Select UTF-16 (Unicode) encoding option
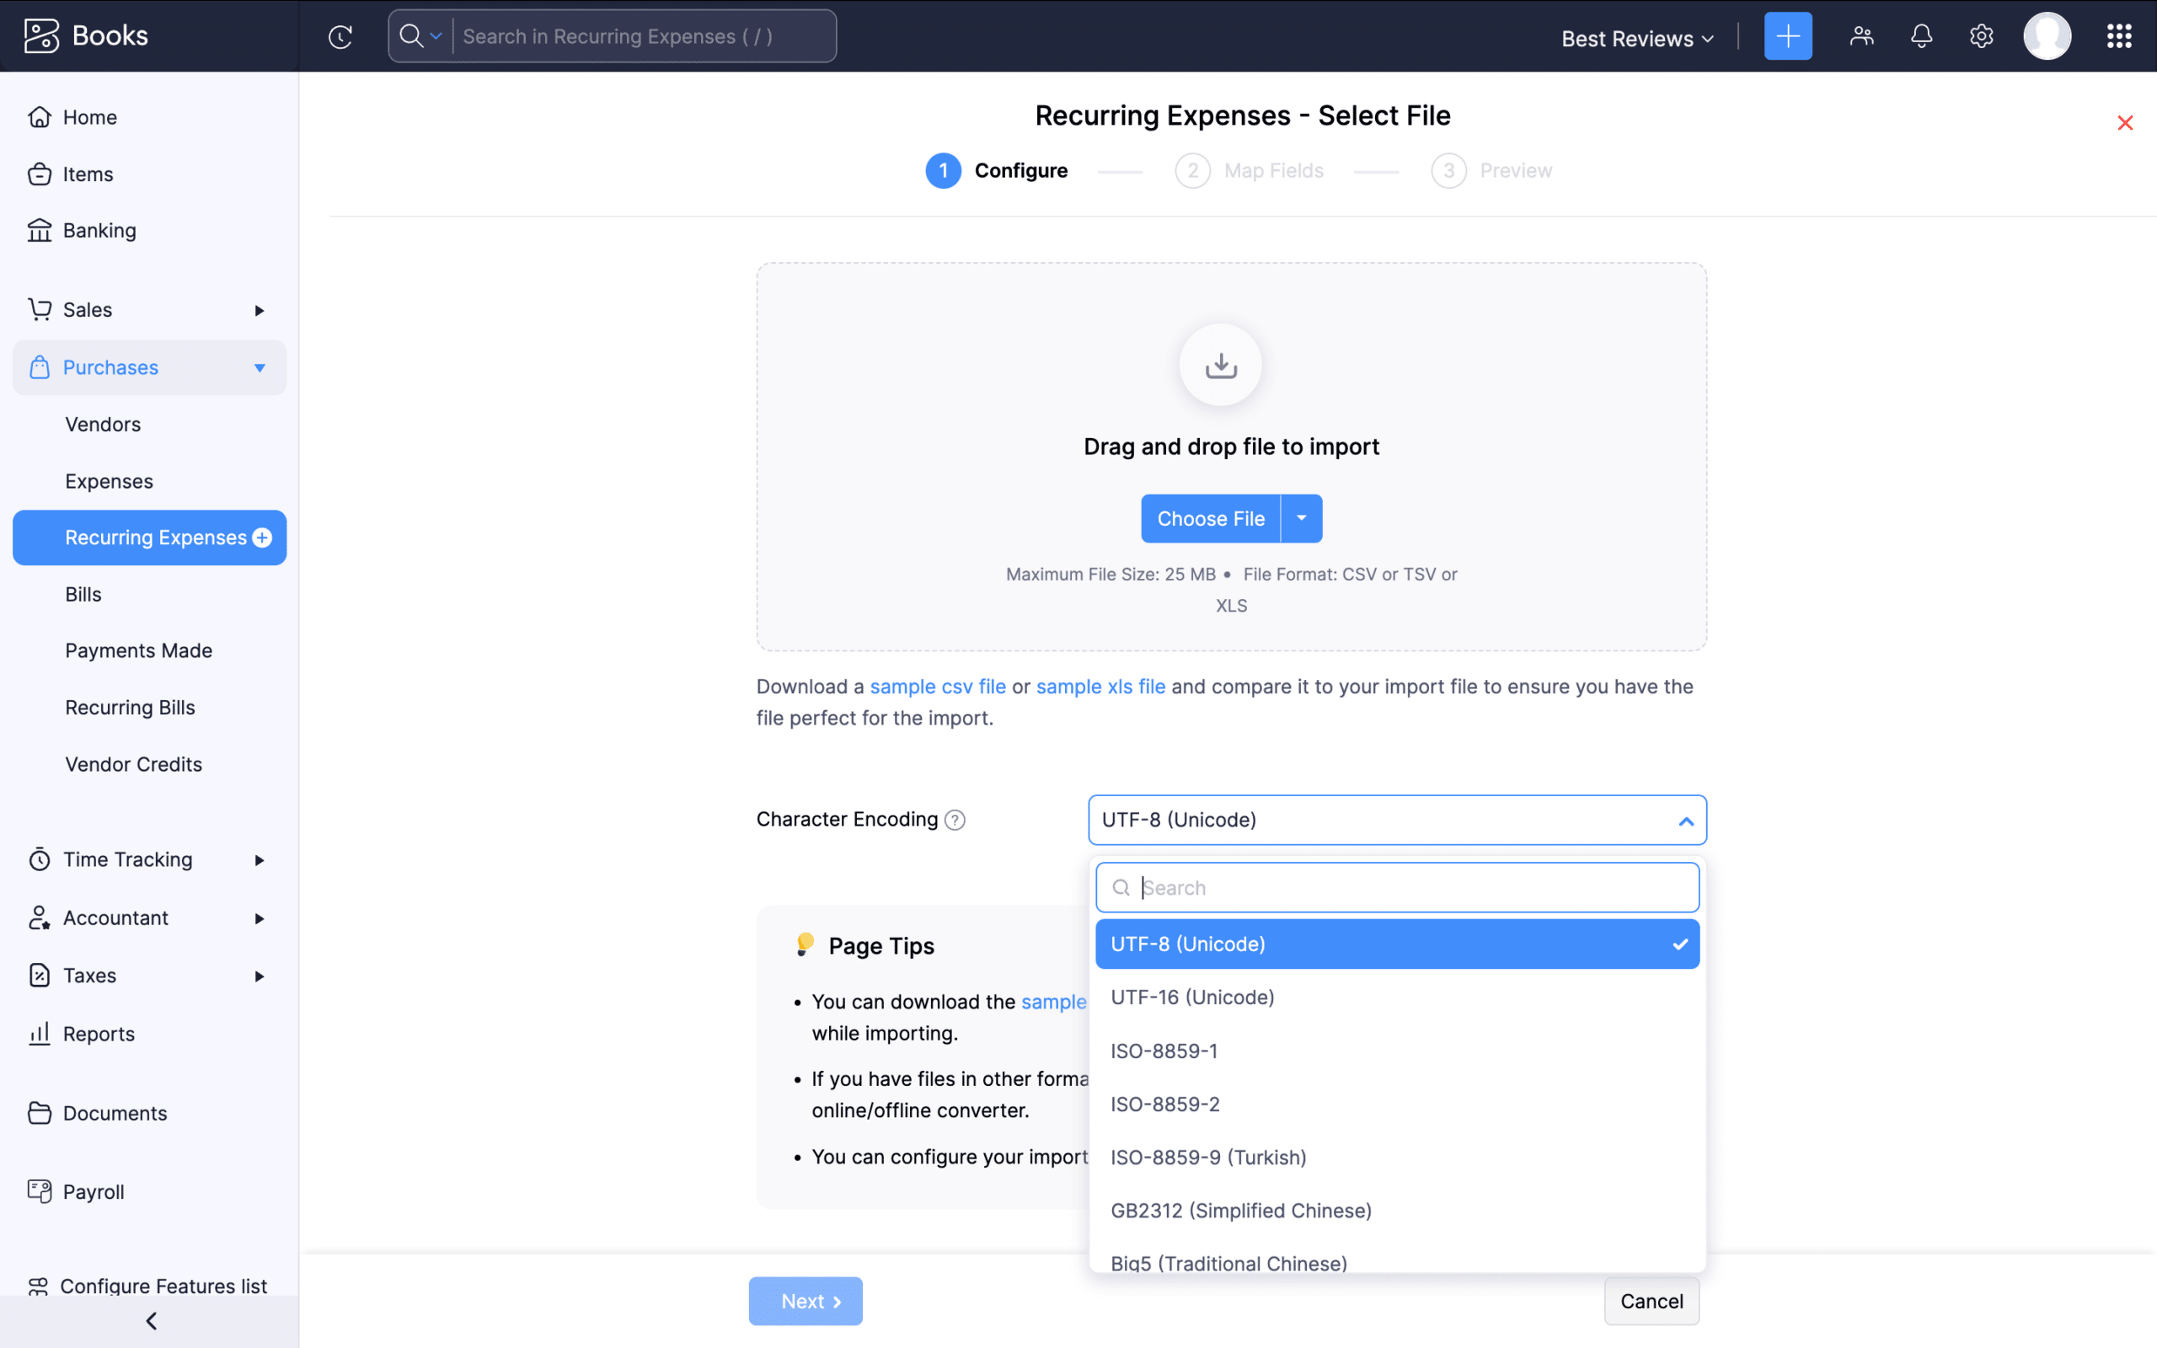The width and height of the screenshot is (2157, 1348). coord(1191,997)
